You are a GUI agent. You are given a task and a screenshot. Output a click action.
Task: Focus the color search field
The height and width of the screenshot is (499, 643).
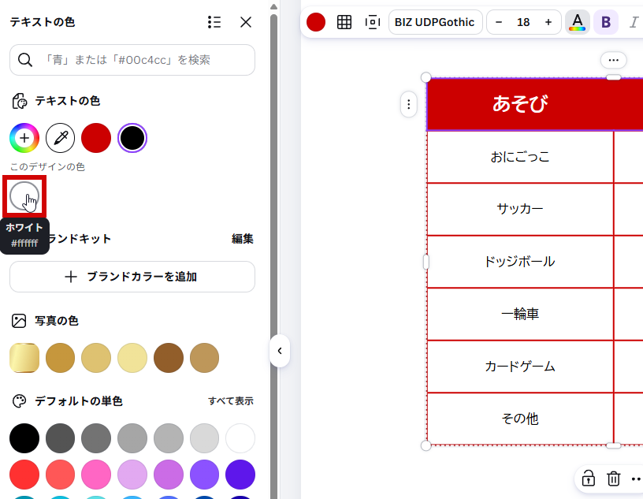coord(132,60)
